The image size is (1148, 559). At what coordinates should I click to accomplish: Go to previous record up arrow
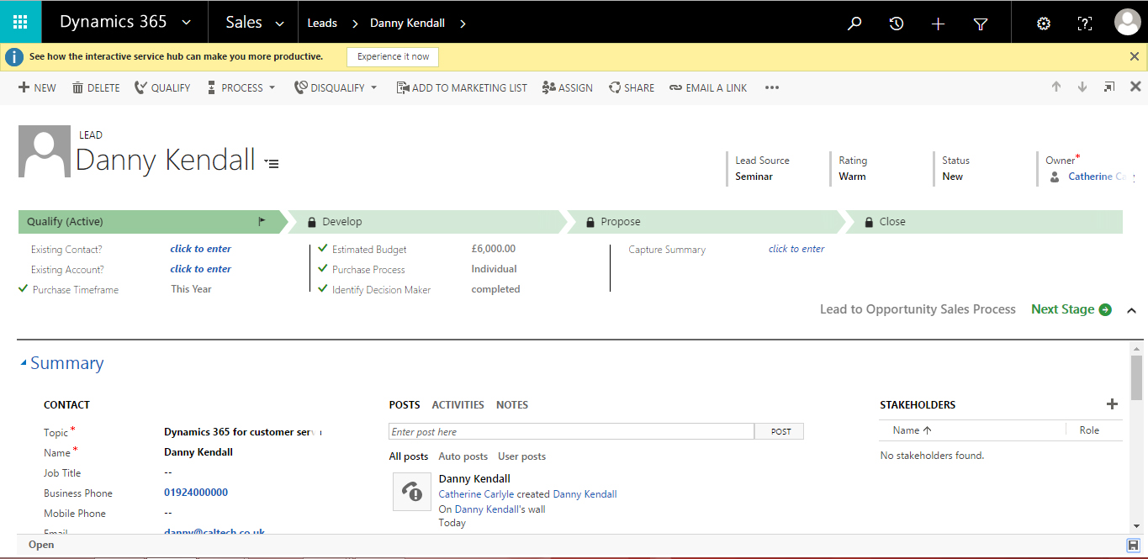1056,87
